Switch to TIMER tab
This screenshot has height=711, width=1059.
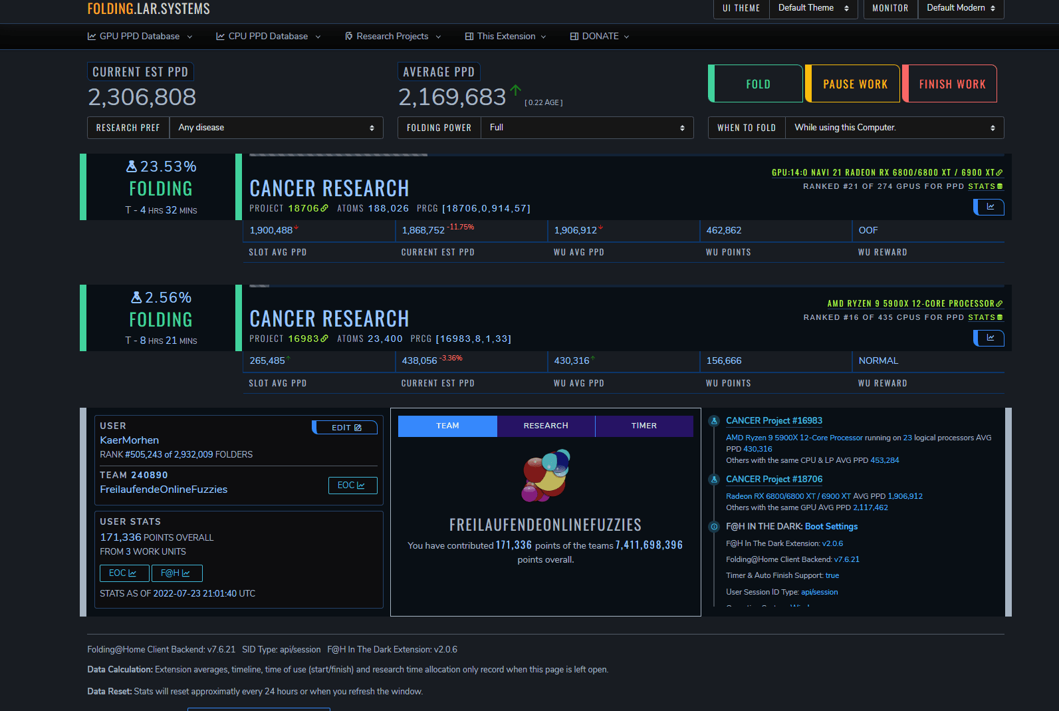(x=644, y=426)
